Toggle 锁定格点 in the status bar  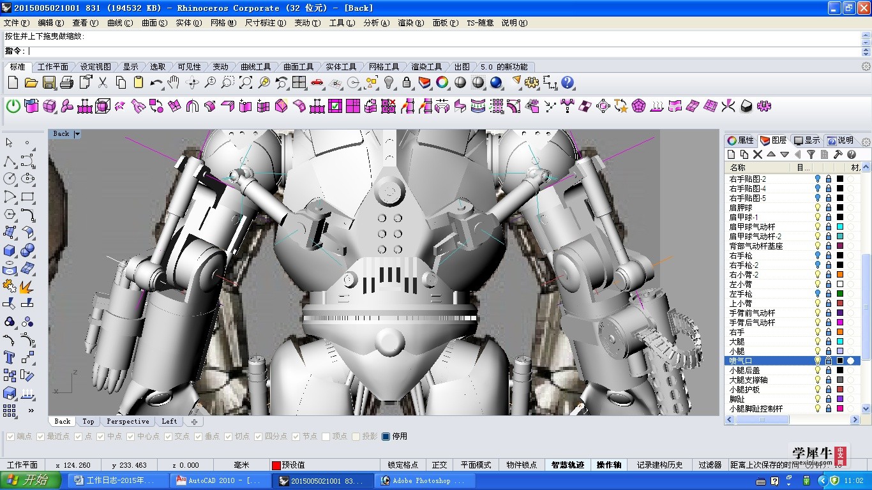tap(403, 465)
